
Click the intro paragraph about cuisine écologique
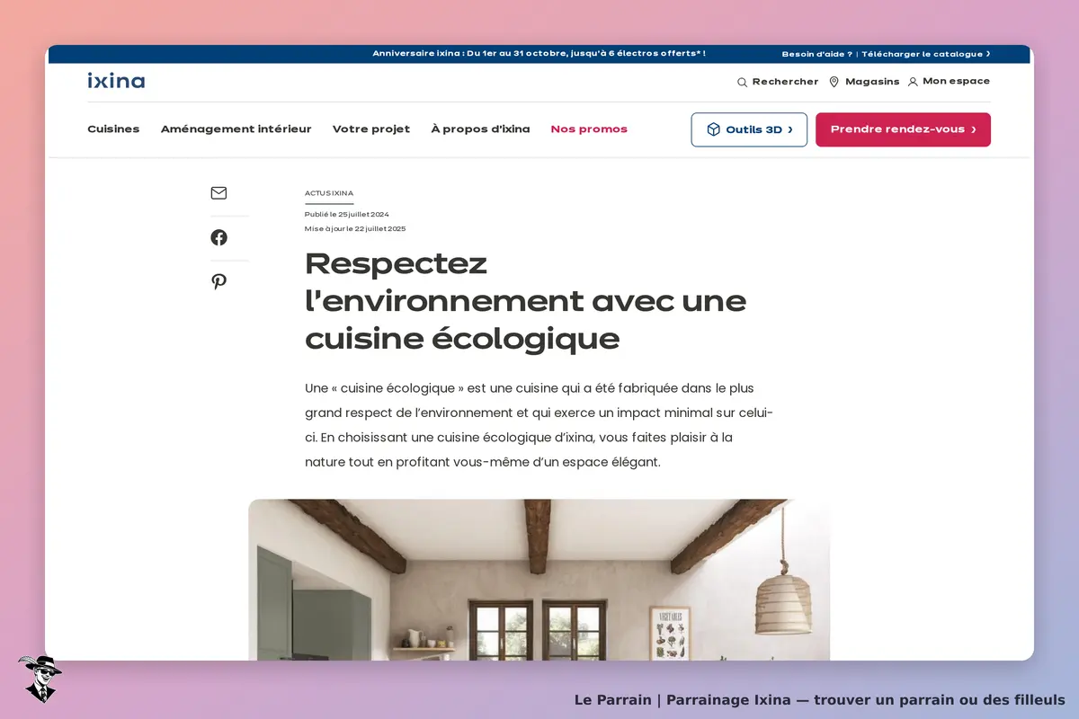(539, 425)
